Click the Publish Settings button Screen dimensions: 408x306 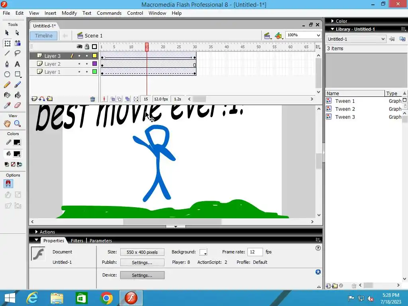pos(142,263)
